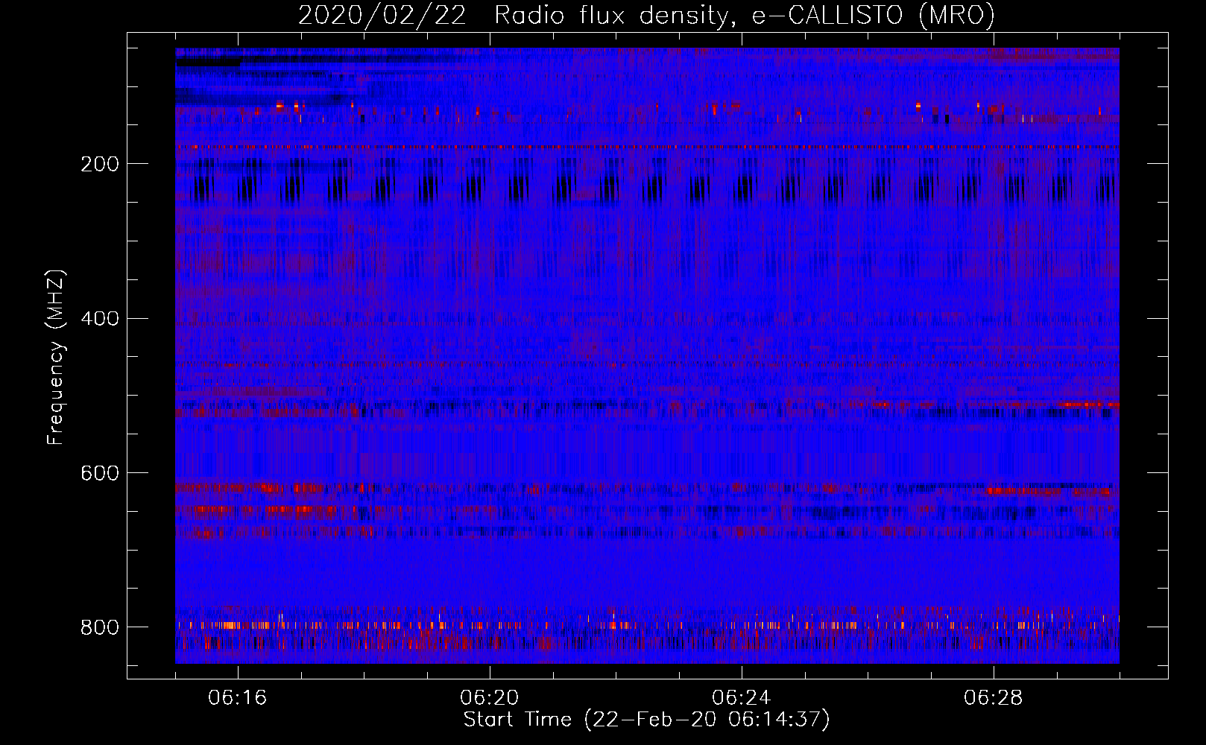
Task: Click the 600 frequency tick label
Action: (x=100, y=473)
